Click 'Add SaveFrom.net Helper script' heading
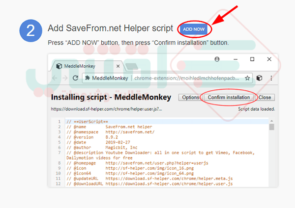The width and height of the screenshot is (295, 208). pyautogui.click(x=110, y=28)
